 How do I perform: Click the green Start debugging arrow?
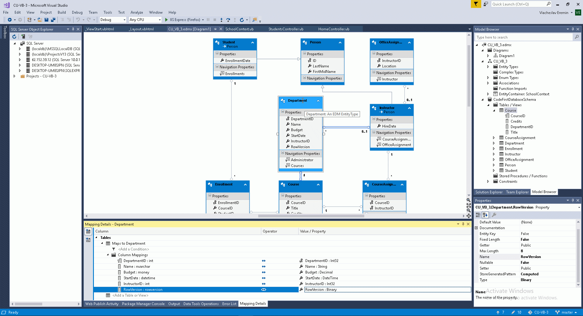point(166,20)
